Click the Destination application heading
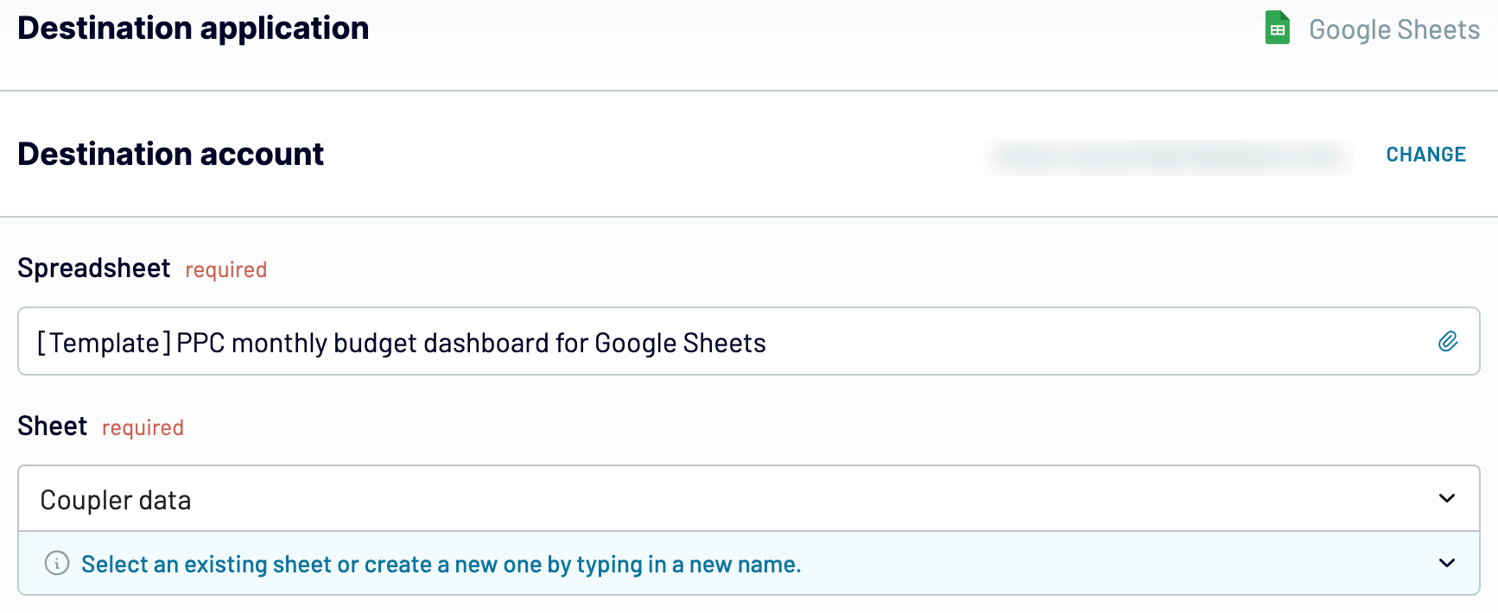Screen dimensions: 1498x613 coord(194,28)
